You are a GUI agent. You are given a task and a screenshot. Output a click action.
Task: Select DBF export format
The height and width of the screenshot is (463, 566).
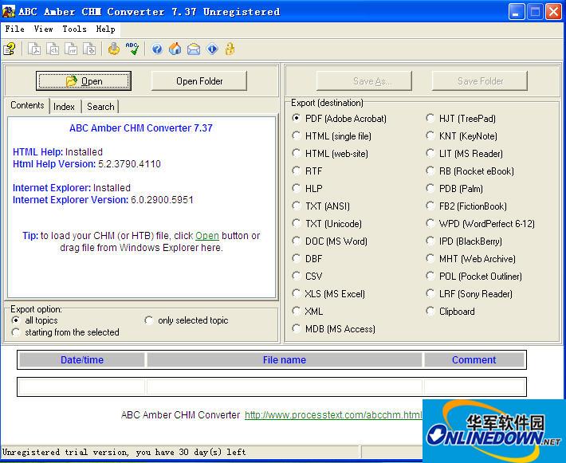click(x=307, y=259)
